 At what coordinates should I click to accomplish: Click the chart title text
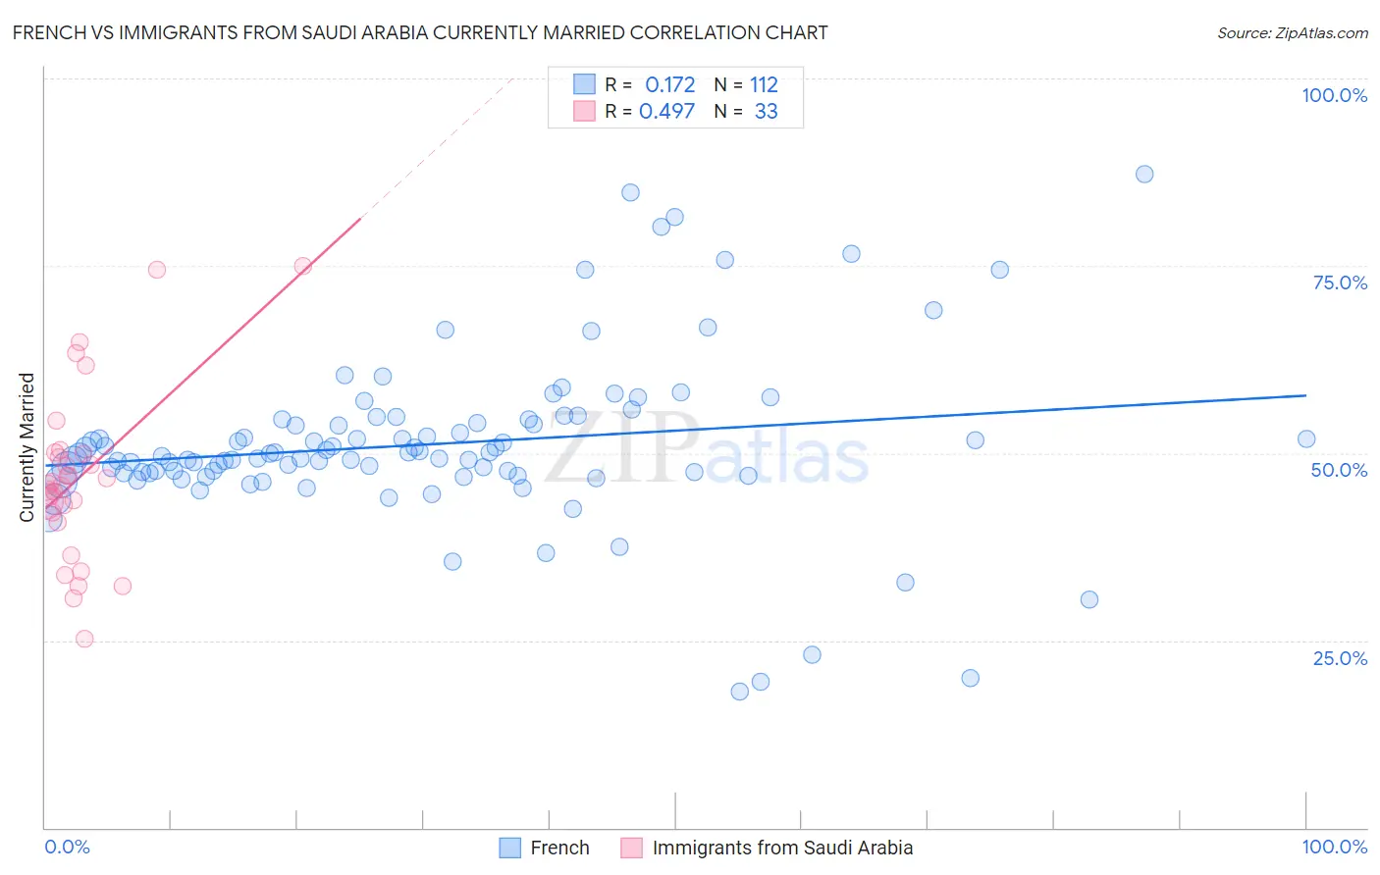[x=420, y=33]
